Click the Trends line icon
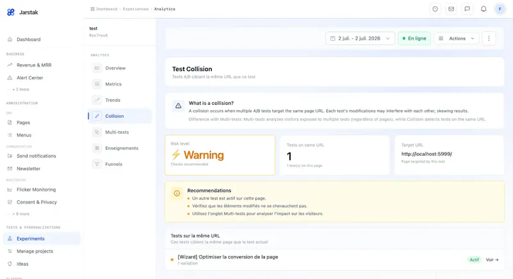This screenshot has width=513, height=279. pyautogui.click(x=97, y=100)
